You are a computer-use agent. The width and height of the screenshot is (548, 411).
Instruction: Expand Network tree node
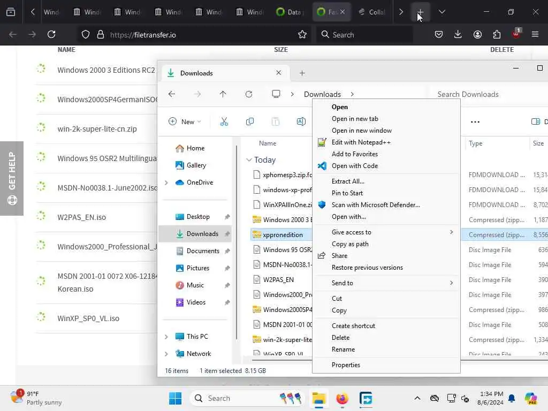coord(166,354)
